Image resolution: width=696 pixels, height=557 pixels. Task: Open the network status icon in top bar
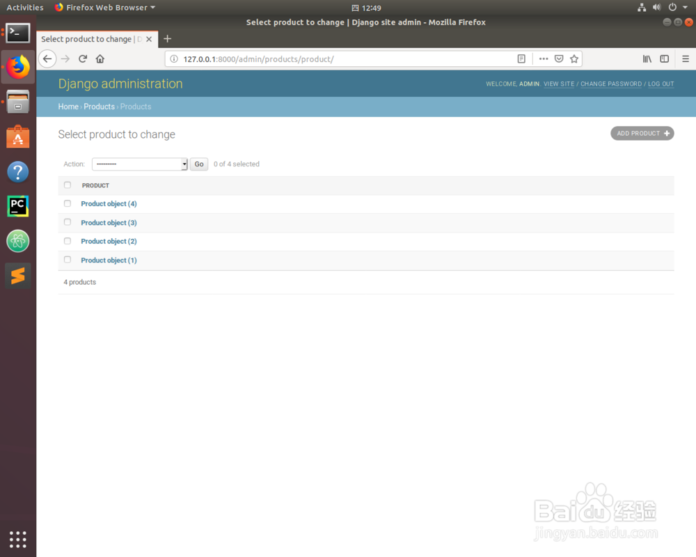coord(642,8)
